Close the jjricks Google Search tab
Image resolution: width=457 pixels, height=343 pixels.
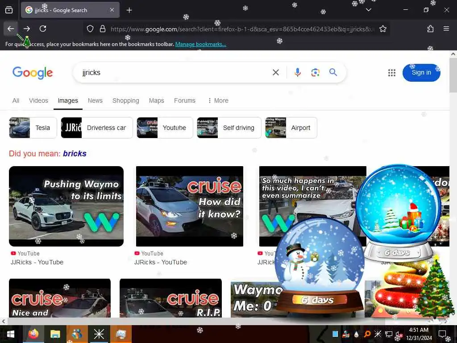(112, 10)
